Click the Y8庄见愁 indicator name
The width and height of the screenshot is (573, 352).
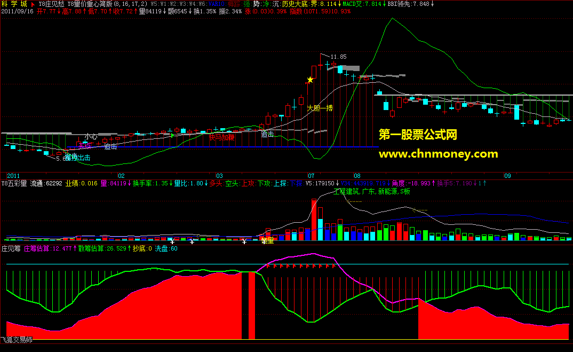[52, 4]
